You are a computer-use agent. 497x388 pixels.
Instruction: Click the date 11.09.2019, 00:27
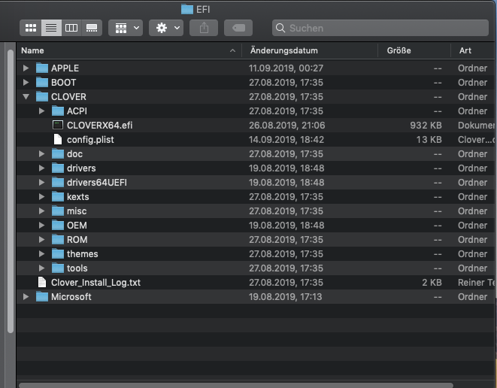click(286, 68)
